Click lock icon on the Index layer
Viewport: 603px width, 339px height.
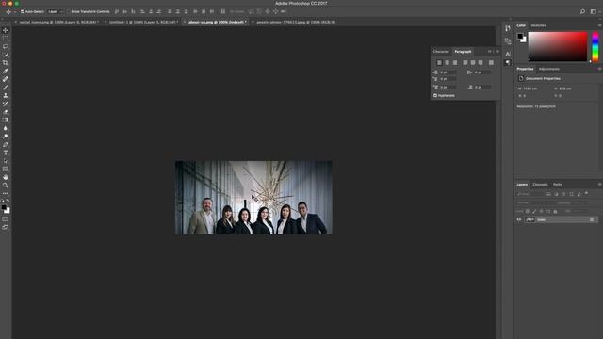[592, 219]
